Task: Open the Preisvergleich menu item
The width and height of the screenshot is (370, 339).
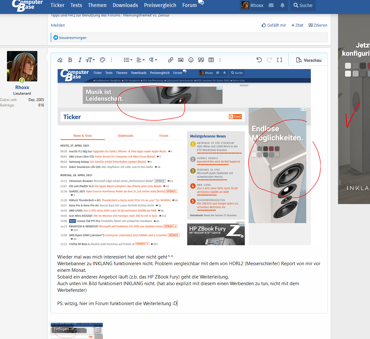Action: tap(160, 5)
